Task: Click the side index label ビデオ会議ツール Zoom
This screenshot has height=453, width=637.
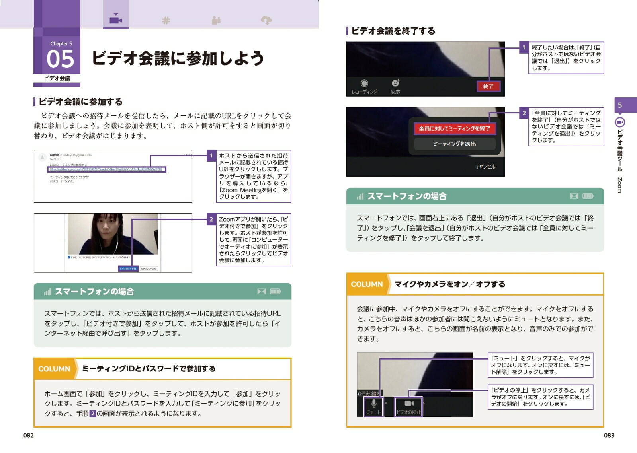Action: [x=620, y=161]
